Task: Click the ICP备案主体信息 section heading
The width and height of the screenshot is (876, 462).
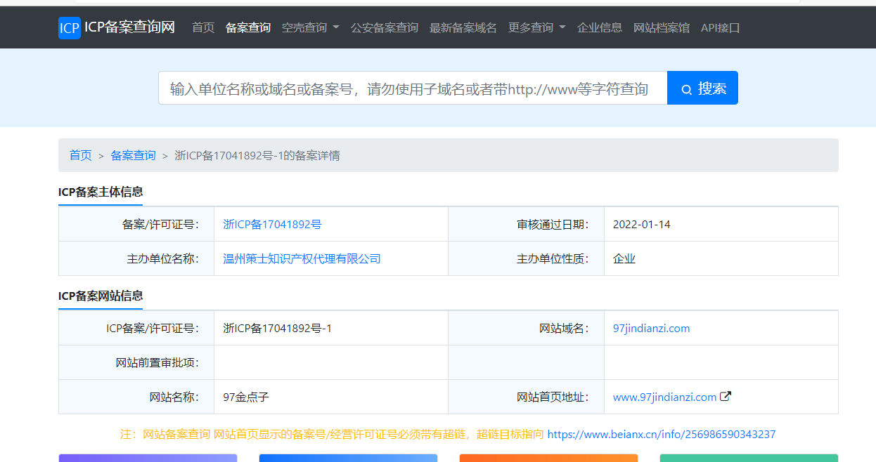Action: click(x=101, y=192)
